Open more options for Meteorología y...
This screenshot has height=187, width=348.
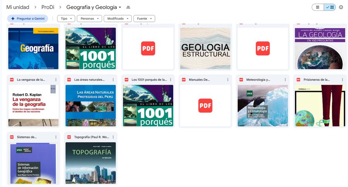[x=285, y=80]
